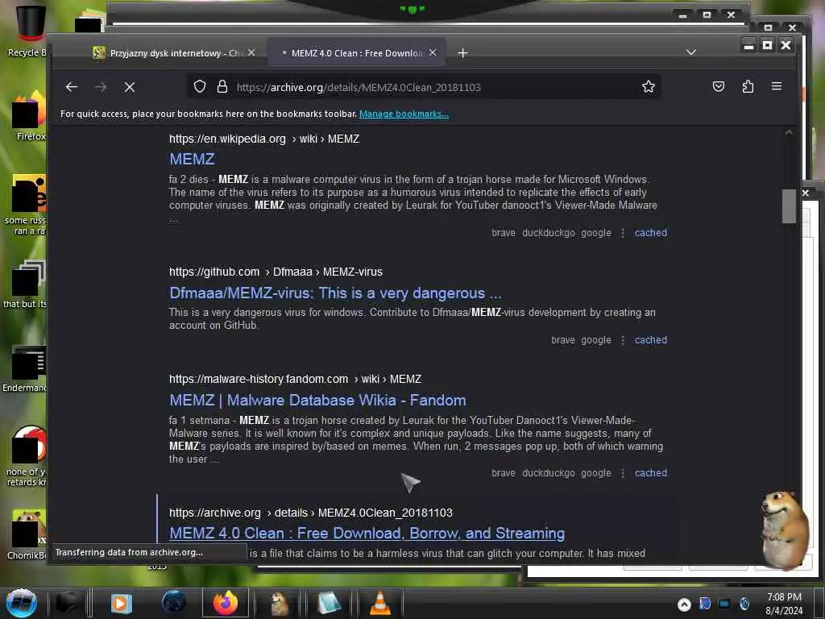Open the media player taskbar icon
825x619 pixels.
point(121,603)
